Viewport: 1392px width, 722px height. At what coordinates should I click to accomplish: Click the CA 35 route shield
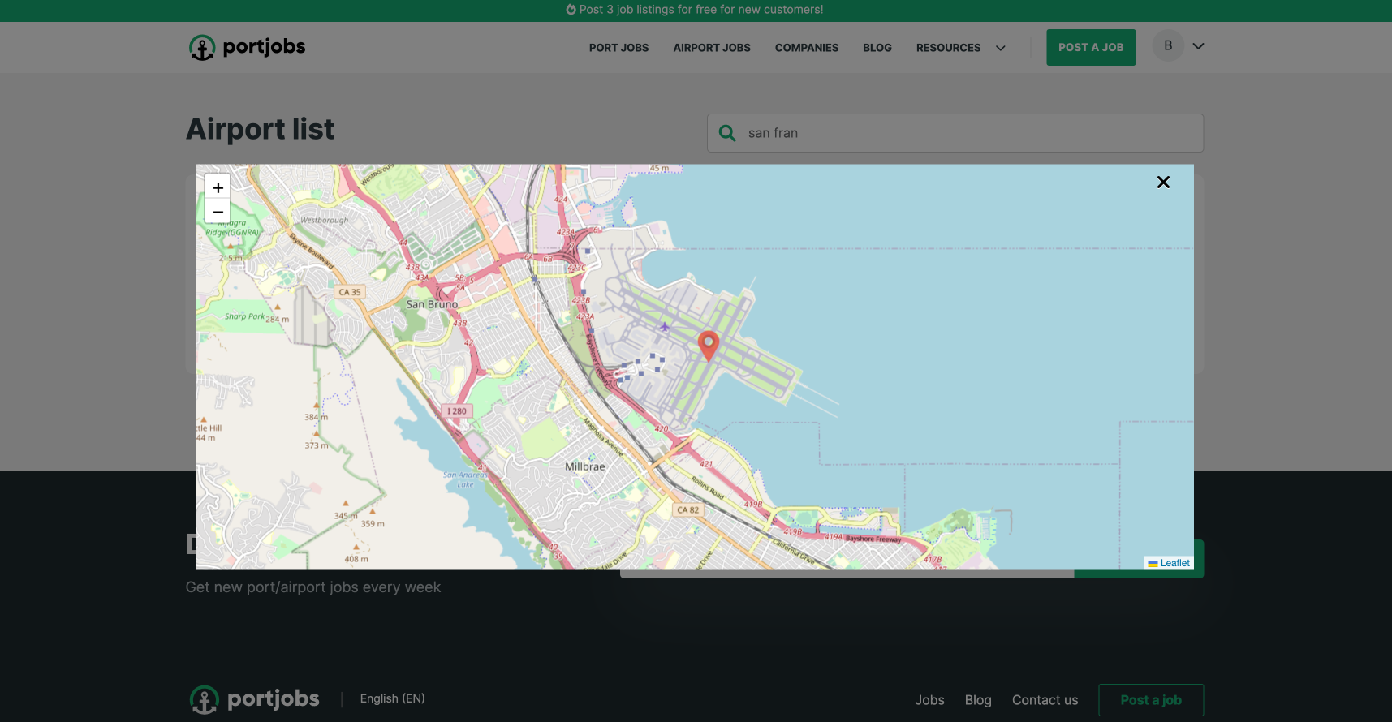coord(350,292)
